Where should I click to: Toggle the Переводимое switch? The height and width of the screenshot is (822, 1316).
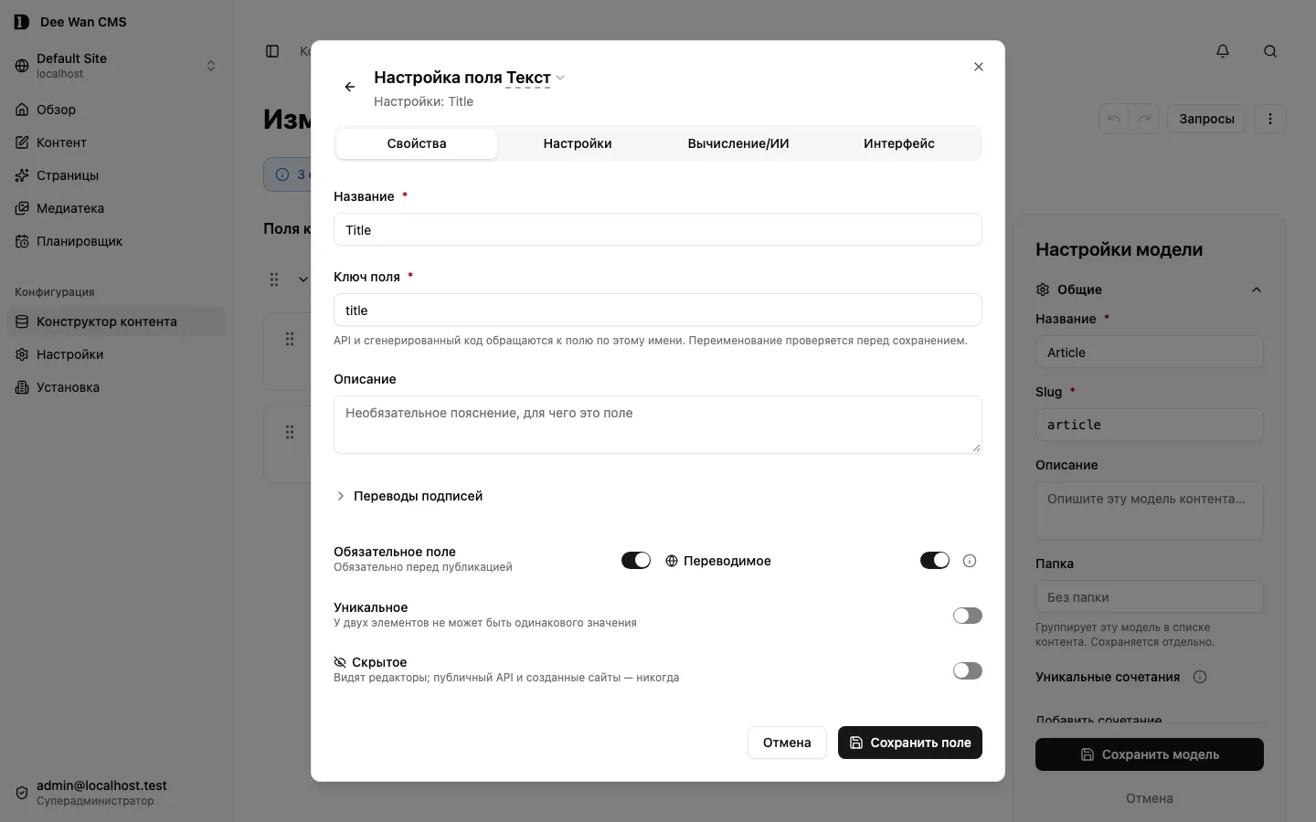935,560
